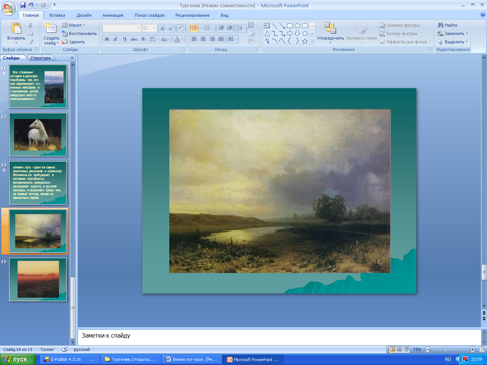The image size is (487, 365).
Task: Center the paragraph text
Action: pyautogui.click(x=203, y=39)
